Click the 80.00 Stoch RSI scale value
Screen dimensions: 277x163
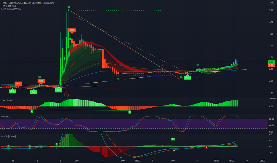click(x=272, y=119)
